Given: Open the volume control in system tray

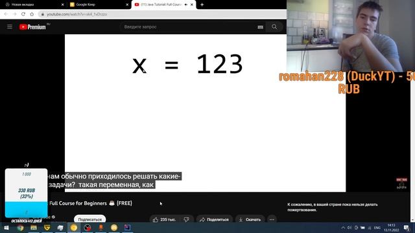Looking at the screenshot, I should pyautogui.click(x=350, y=227).
